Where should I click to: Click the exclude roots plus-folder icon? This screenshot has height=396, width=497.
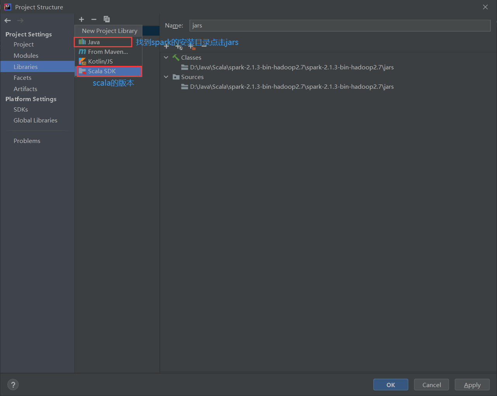[192, 46]
